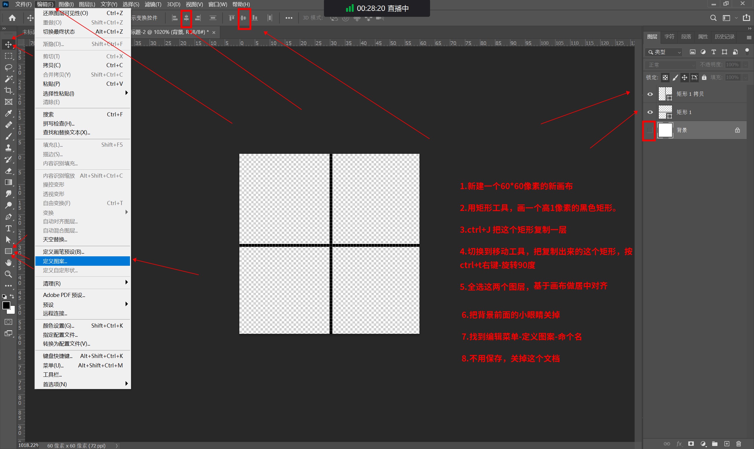Image resolution: width=754 pixels, height=449 pixels.
Task: Select the Crop tool
Action: point(9,90)
